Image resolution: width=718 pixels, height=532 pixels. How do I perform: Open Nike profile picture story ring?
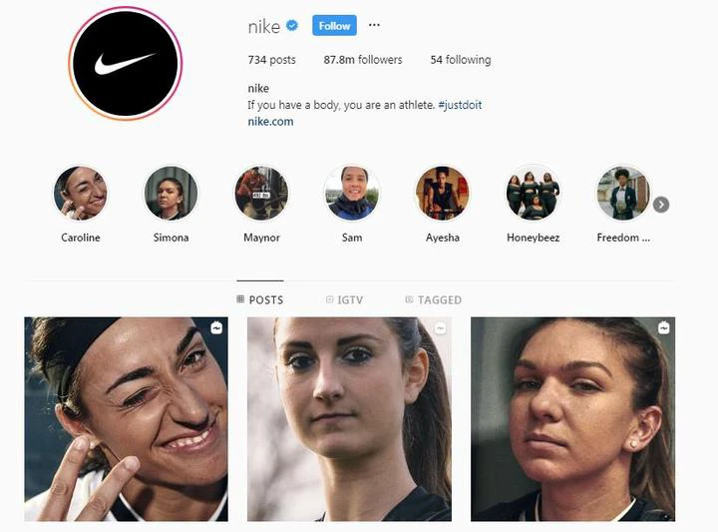(126, 63)
